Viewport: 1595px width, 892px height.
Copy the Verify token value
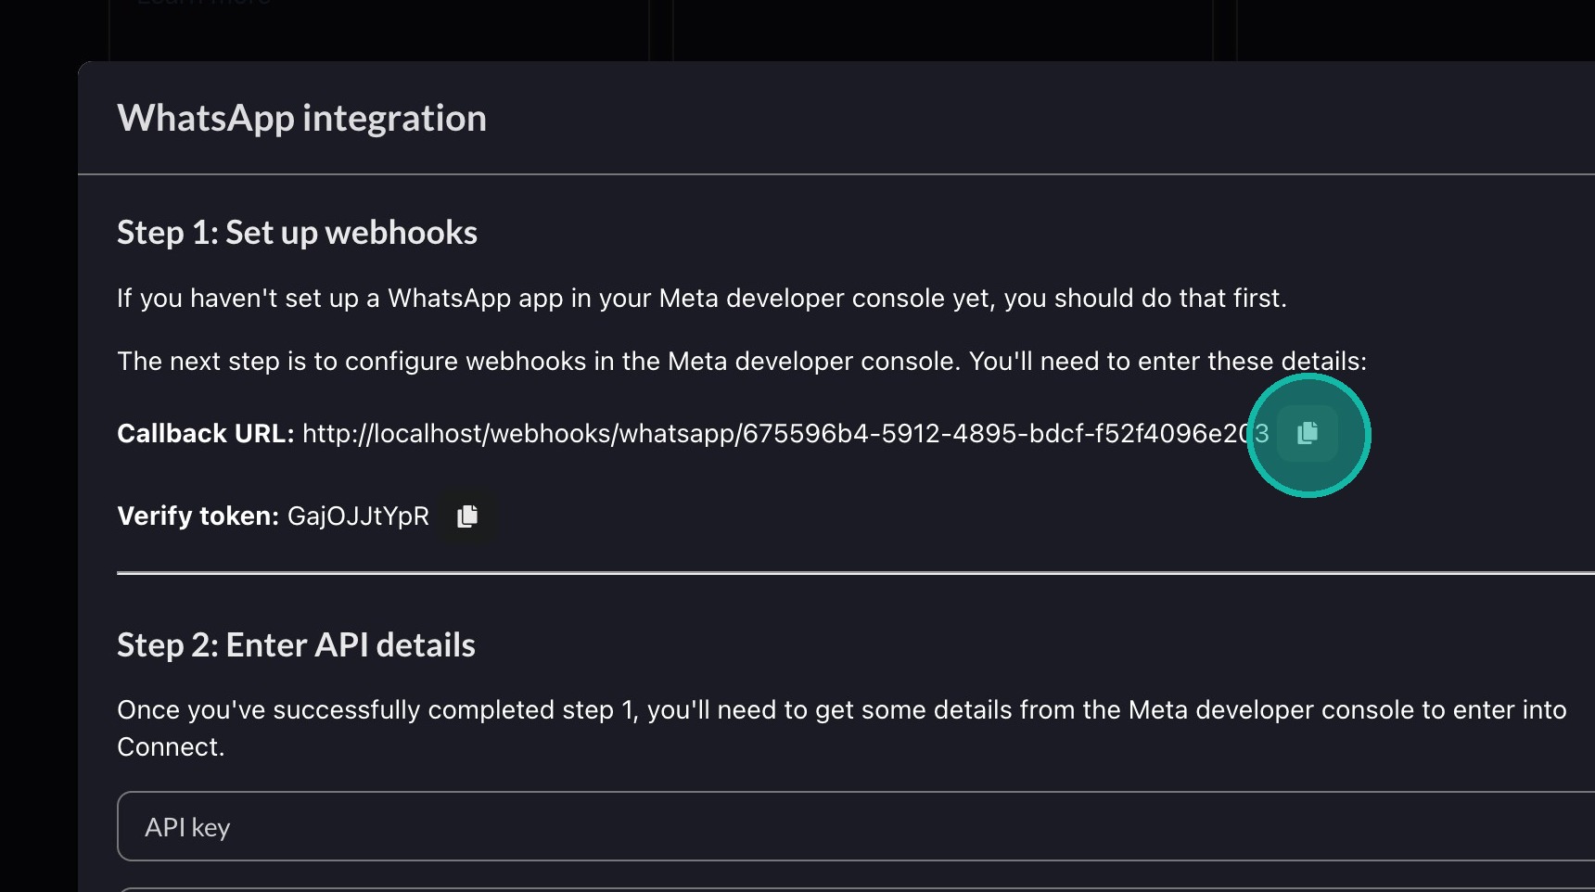coord(467,516)
